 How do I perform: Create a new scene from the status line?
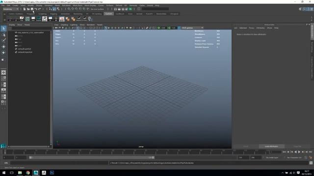(x=25, y=9)
